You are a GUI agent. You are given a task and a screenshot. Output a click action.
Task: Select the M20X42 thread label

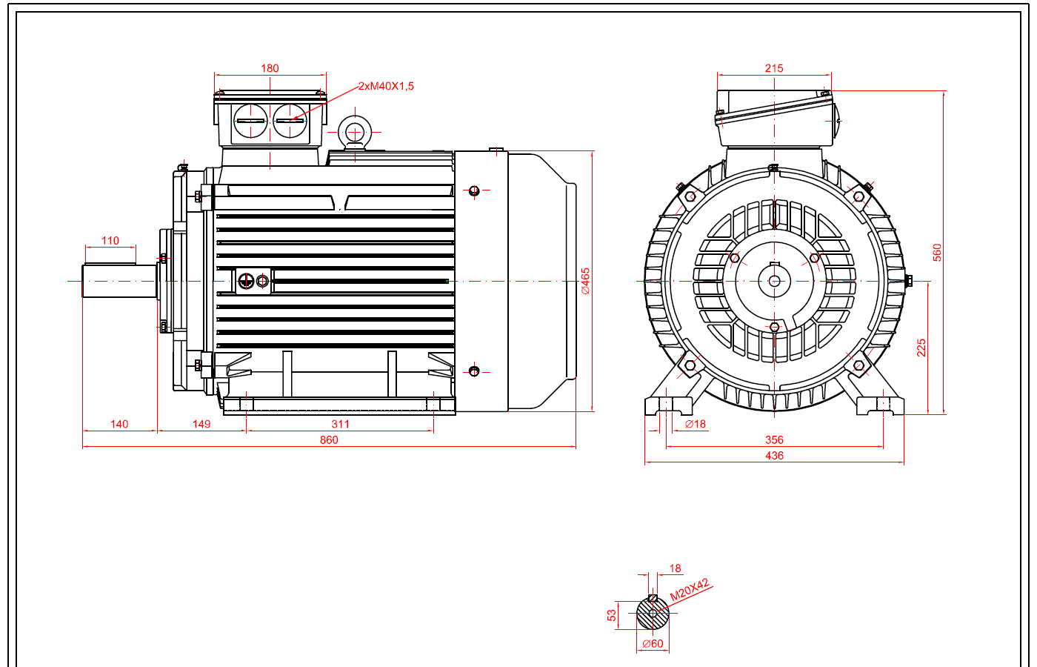pos(690,590)
